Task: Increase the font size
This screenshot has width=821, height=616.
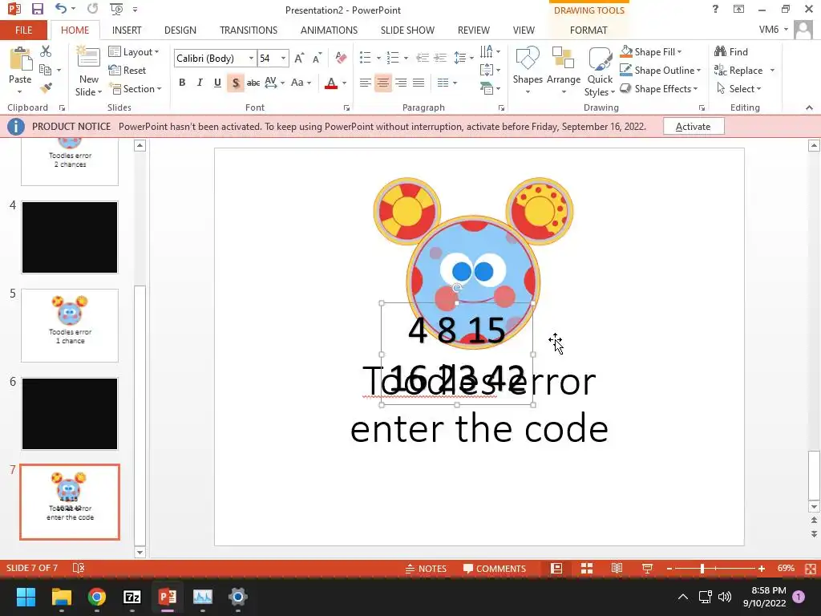Action: pos(299,58)
